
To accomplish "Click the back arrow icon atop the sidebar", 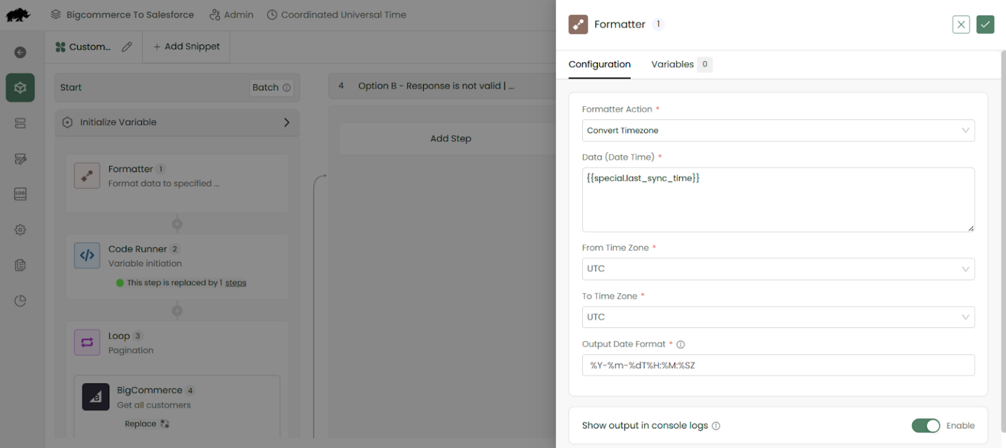I will [x=20, y=52].
